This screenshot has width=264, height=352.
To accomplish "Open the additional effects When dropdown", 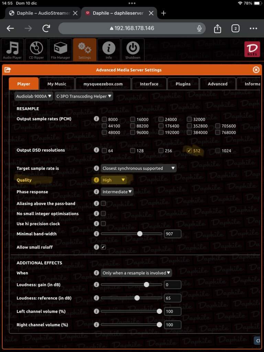I will tap(136, 273).
